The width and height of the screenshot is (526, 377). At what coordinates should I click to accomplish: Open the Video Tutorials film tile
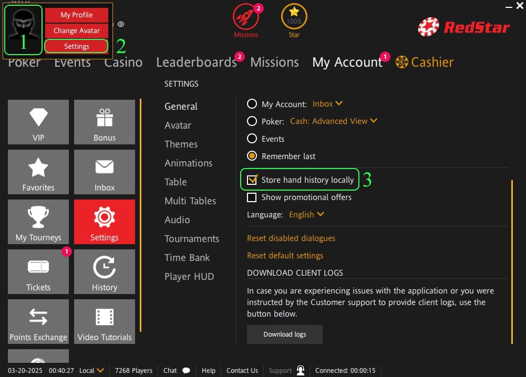[x=105, y=322]
